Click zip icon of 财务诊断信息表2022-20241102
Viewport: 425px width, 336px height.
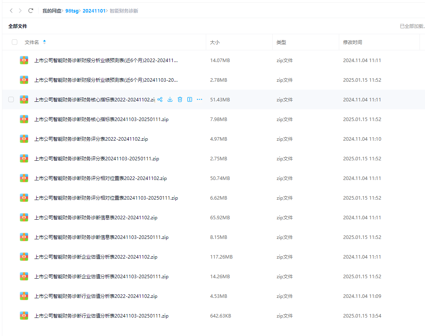pos(24,217)
